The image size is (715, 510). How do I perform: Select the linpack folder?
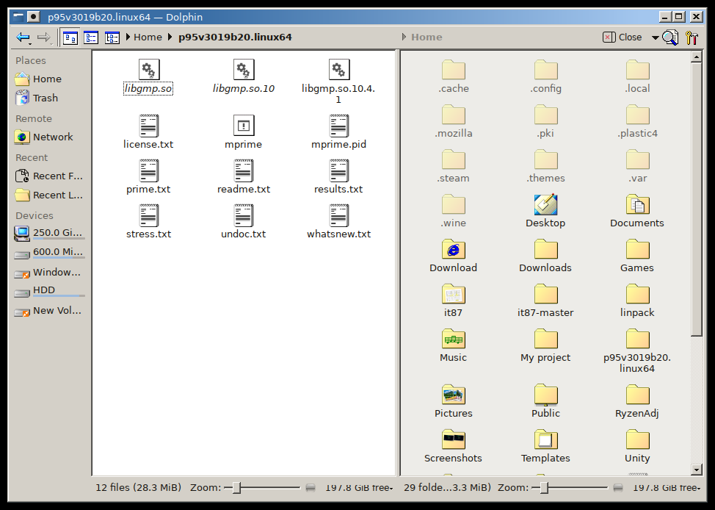click(x=637, y=300)
